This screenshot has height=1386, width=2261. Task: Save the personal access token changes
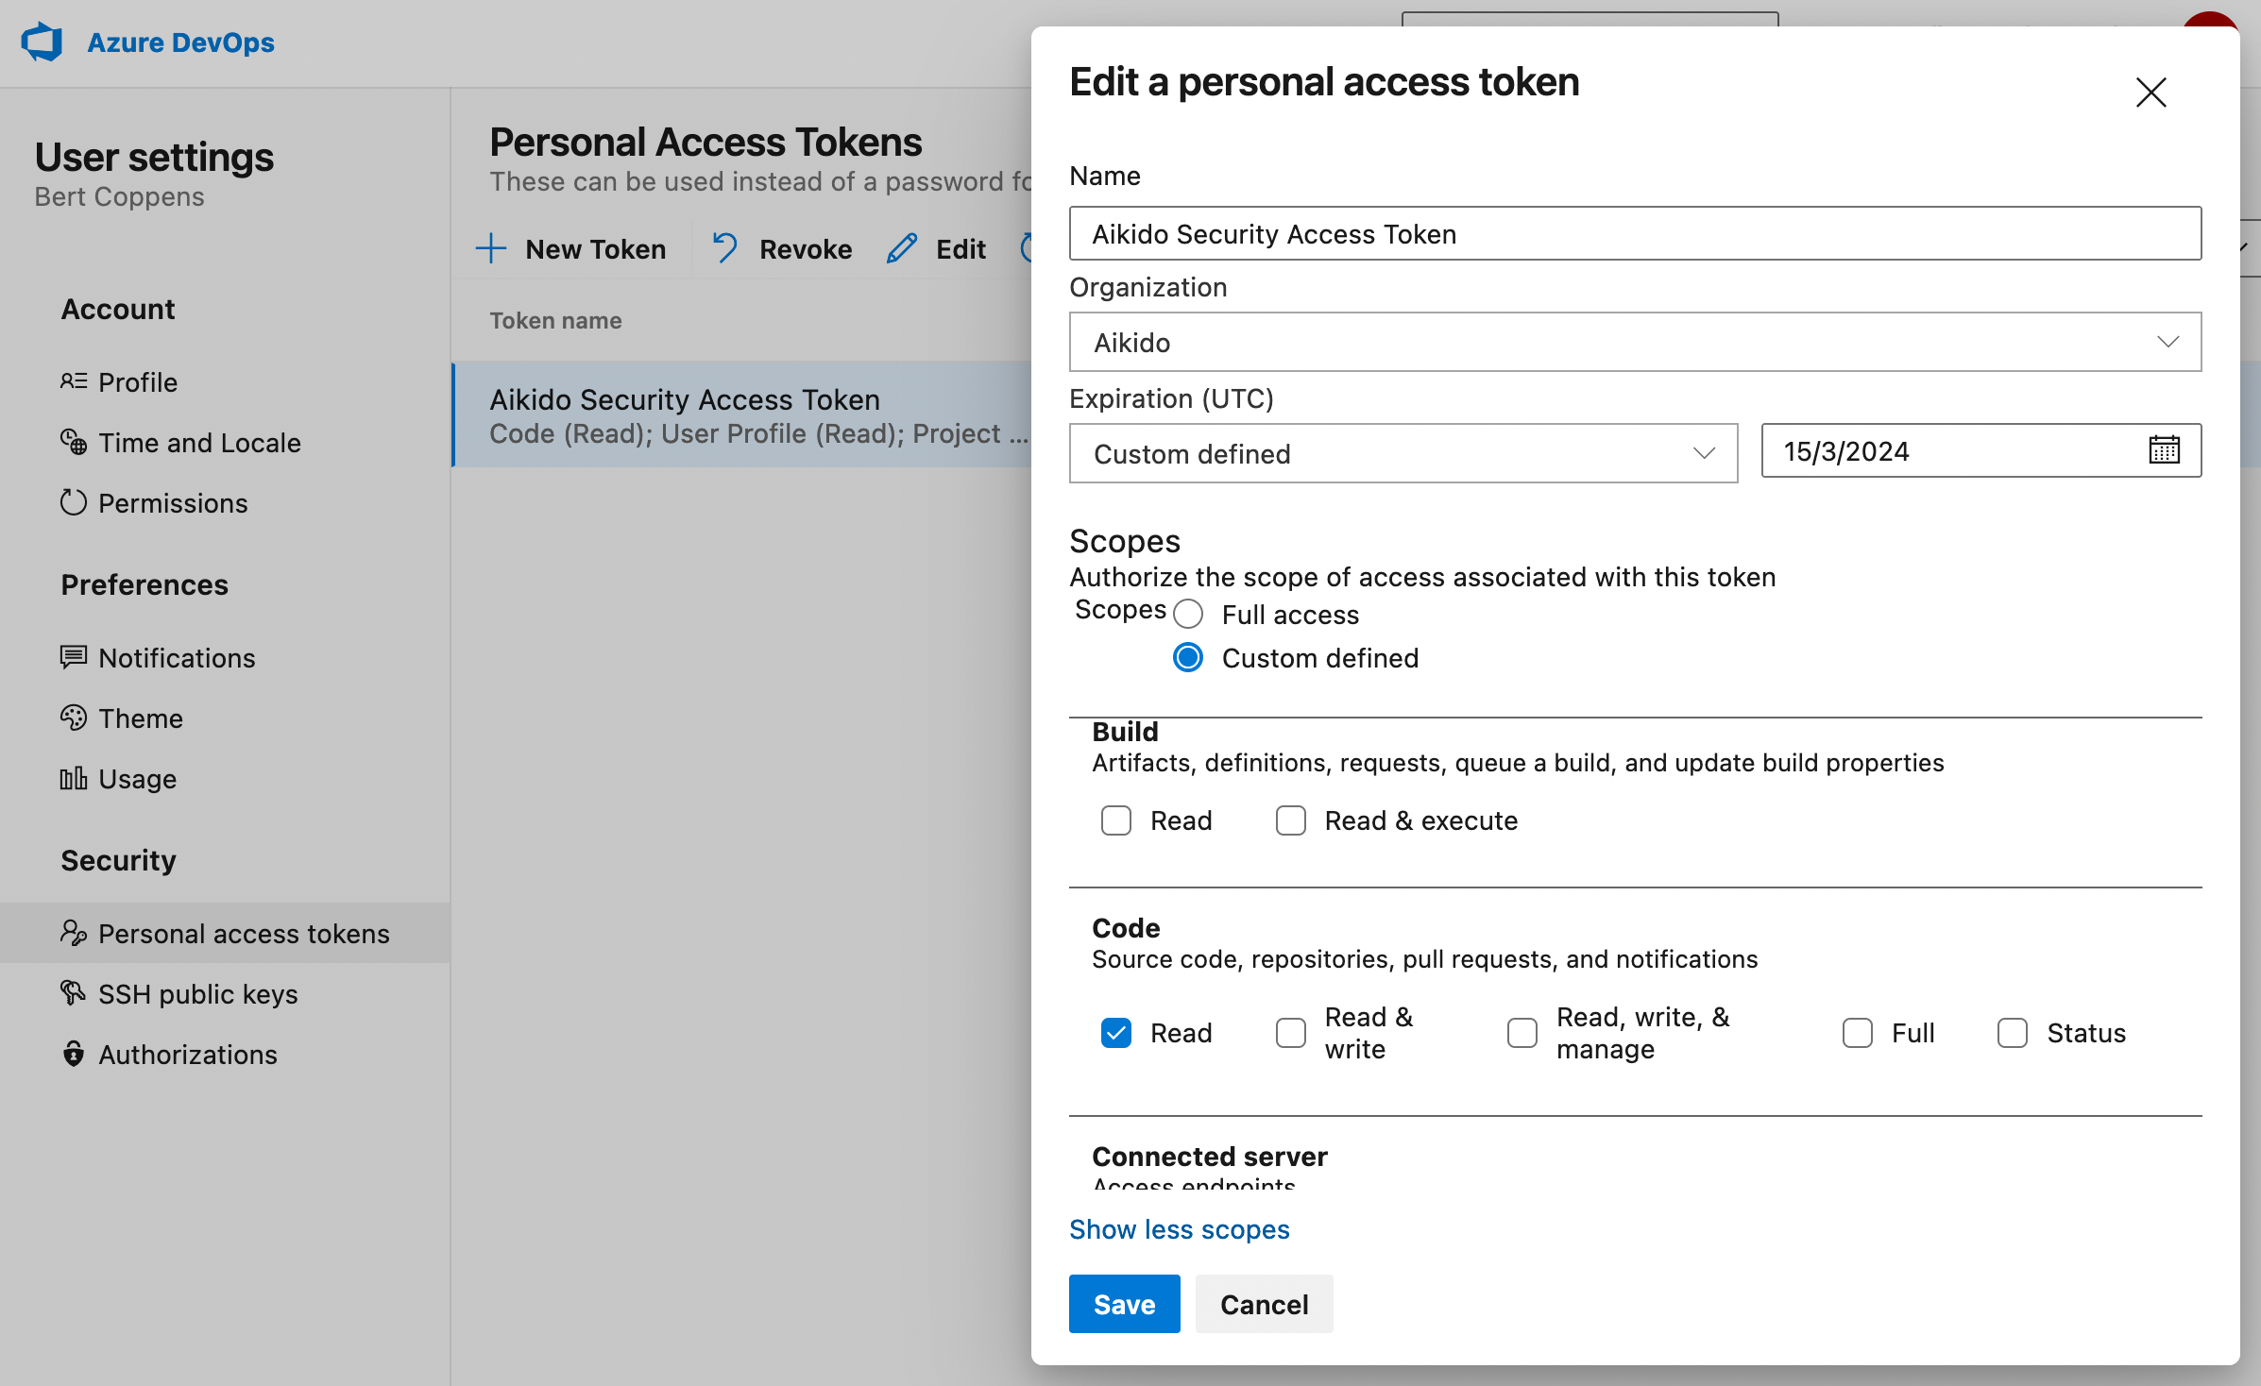(1124, 1304)
